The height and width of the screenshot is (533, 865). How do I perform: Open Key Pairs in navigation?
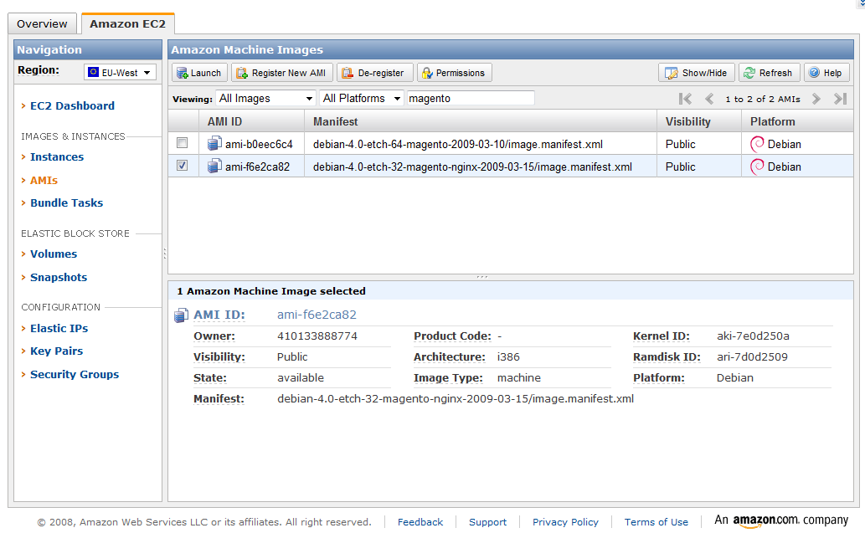coord(57,351)
